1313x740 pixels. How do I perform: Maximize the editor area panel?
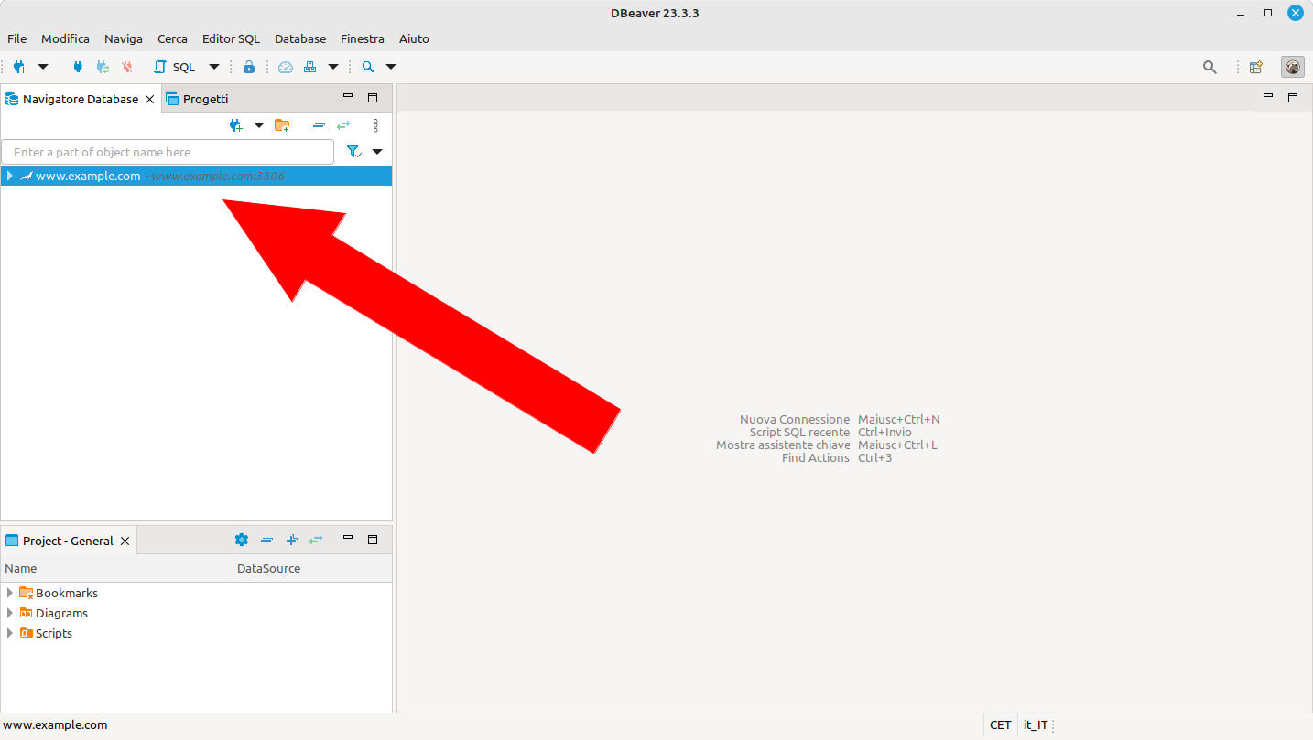coord(1293,97)
